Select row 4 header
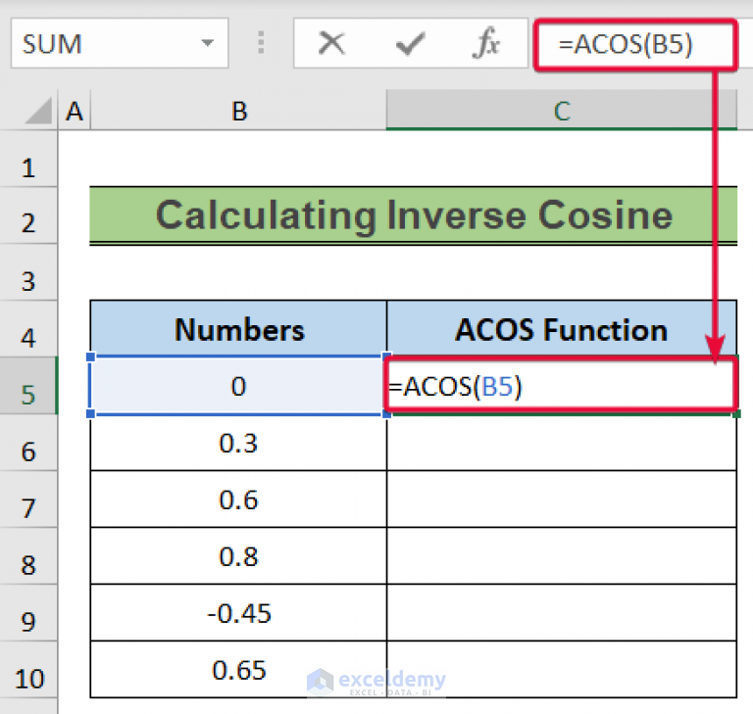 tap(28, 329)
